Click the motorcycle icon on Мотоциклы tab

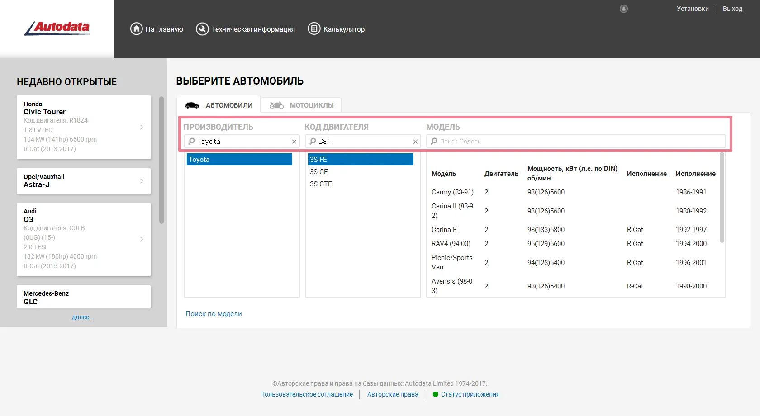point(276,105)
